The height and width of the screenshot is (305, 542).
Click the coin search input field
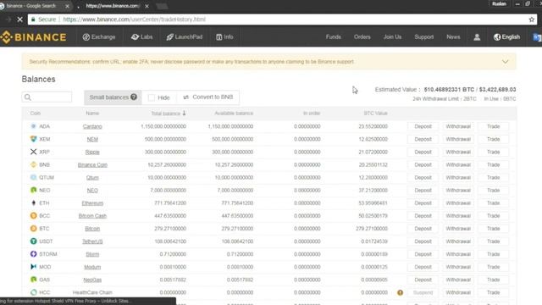47,97
